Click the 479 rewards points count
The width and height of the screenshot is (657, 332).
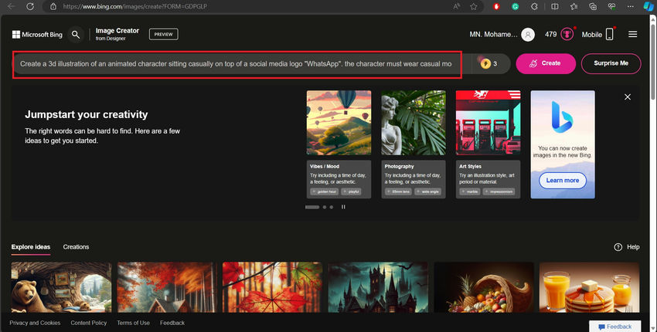[x=550, y=34]
